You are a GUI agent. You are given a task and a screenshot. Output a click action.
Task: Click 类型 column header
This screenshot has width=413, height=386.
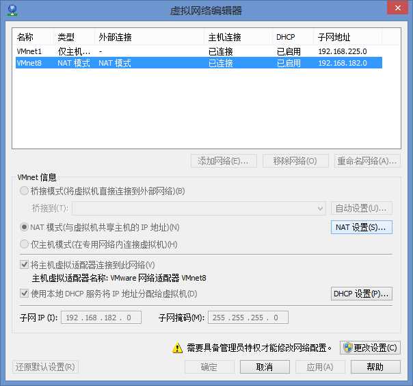74,37
